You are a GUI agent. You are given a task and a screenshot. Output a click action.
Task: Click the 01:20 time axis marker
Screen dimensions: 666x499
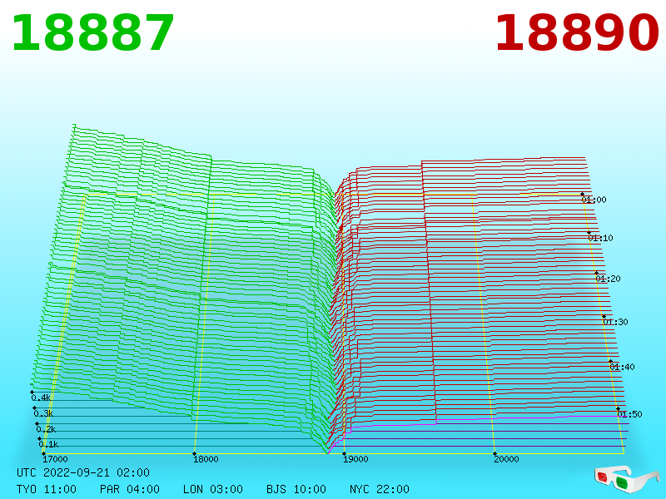click(x=609, y=279)
